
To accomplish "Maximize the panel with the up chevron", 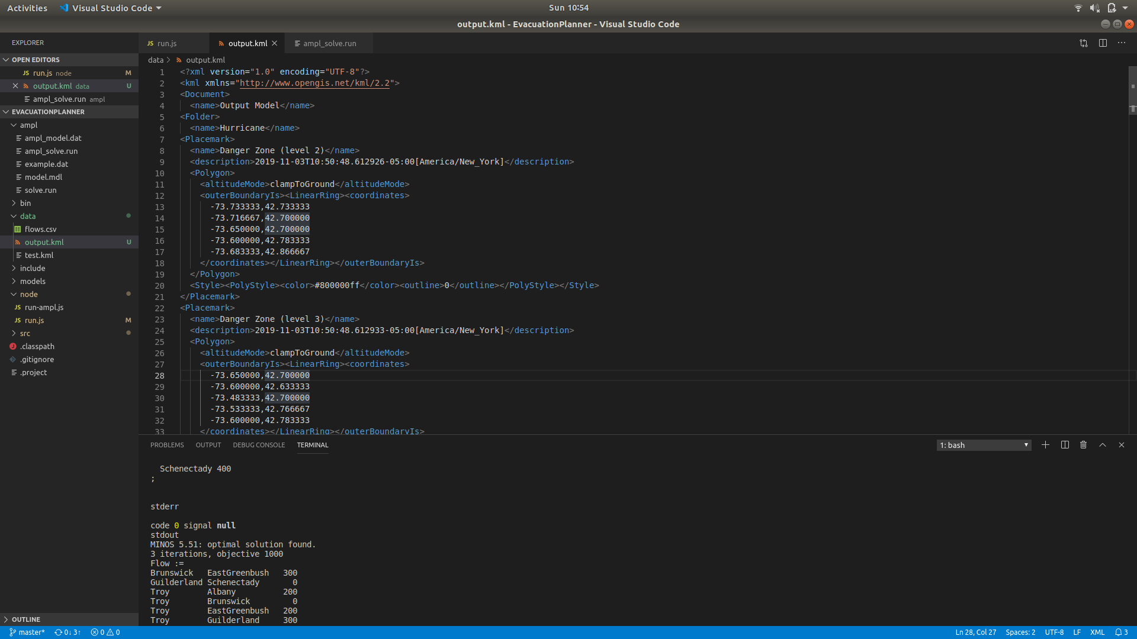I will point(1102,445).
